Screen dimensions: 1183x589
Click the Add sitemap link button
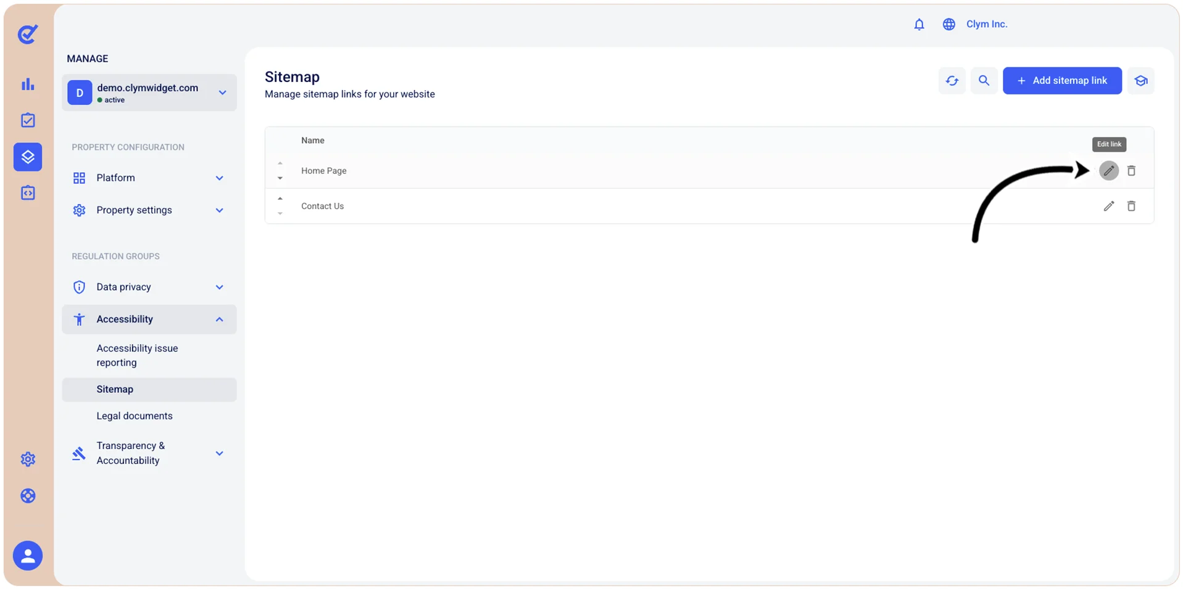[1061, 81]
